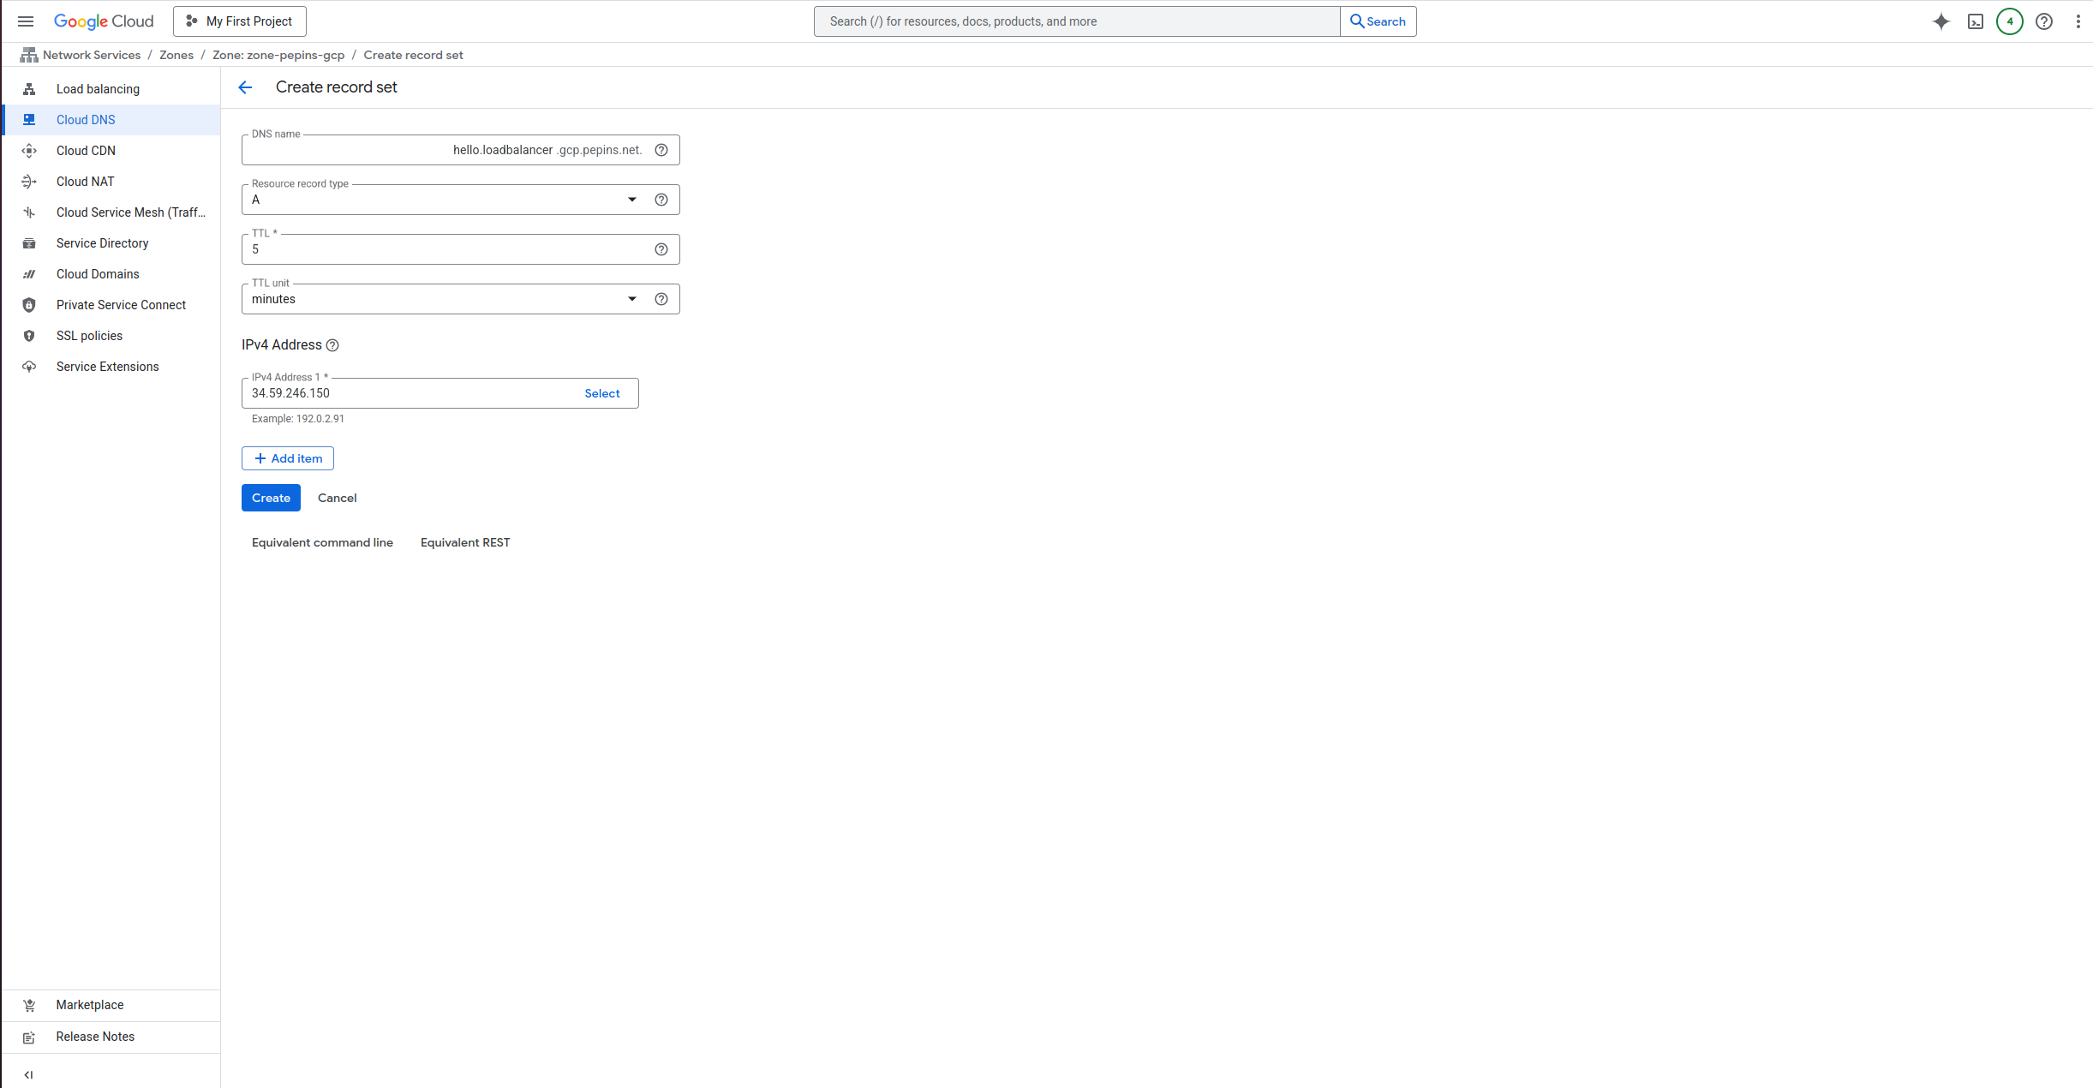Select an IP for IPv4 Address 1
This screenshot has width=2093, height=1088.
(602, 392)
